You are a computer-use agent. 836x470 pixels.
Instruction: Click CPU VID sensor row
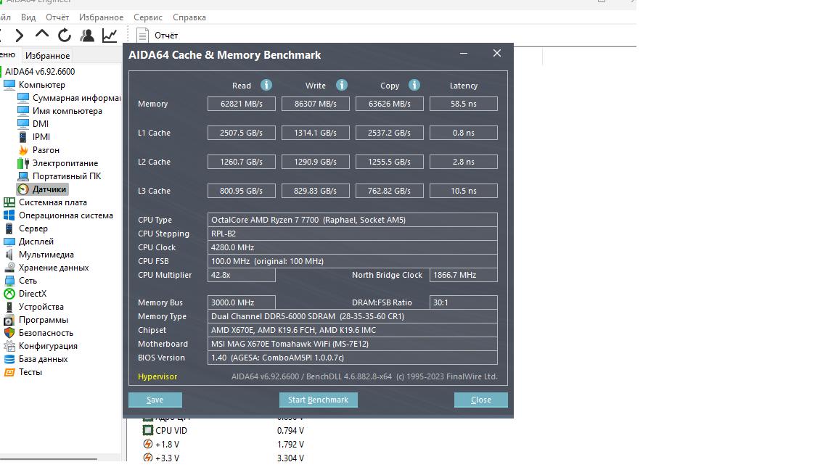(223, 431)
